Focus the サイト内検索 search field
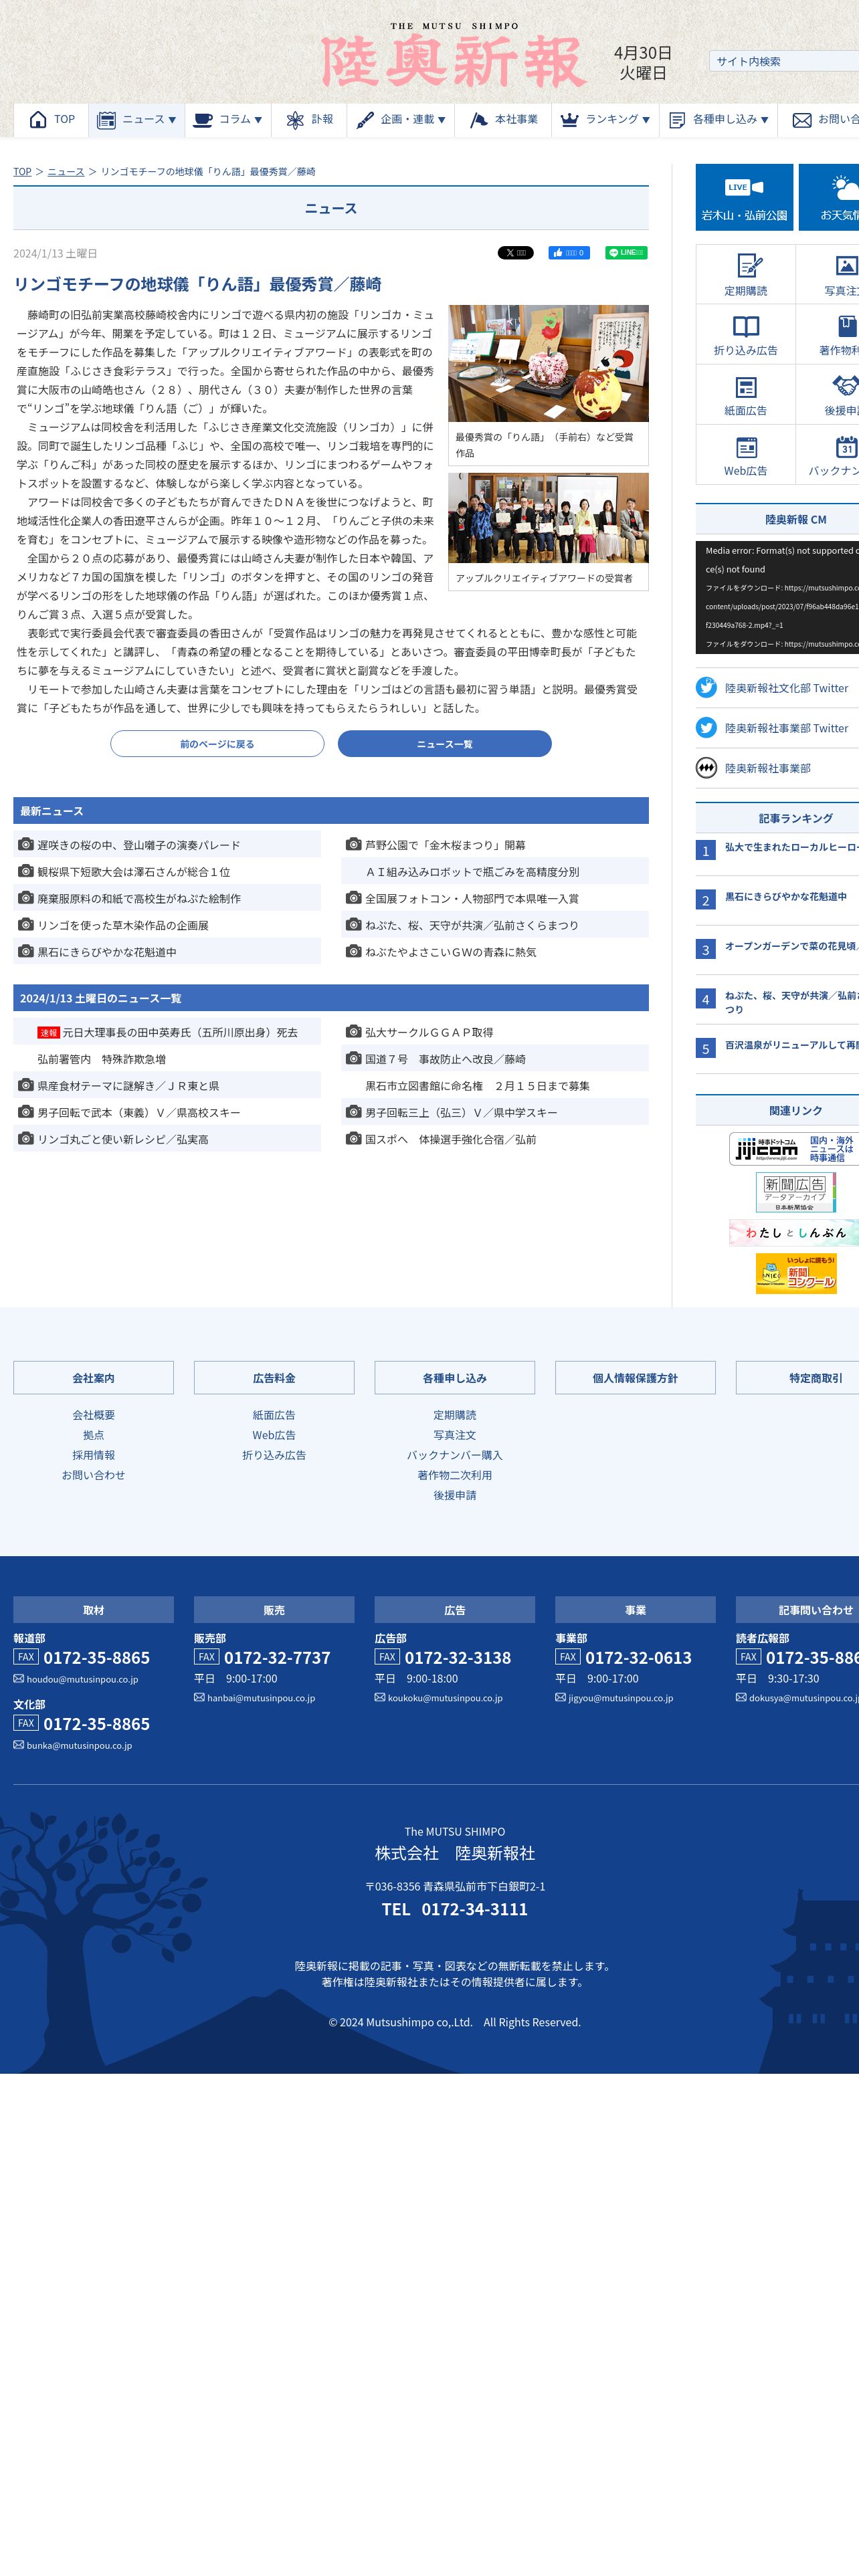This screenshot has height=2576, width=859. pyautogui.click(x=783, y=61)
